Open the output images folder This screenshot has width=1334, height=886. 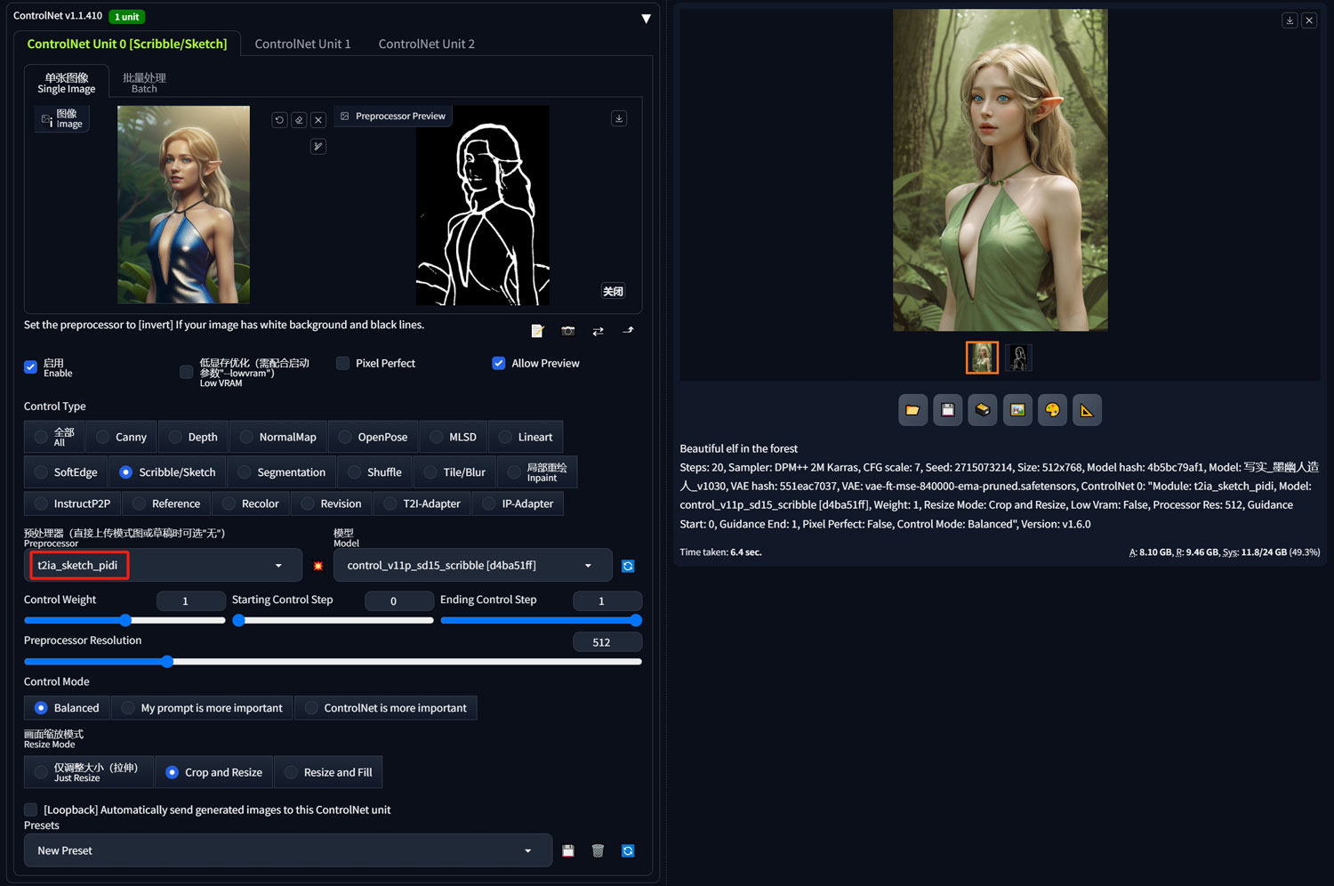click(912, 410)
